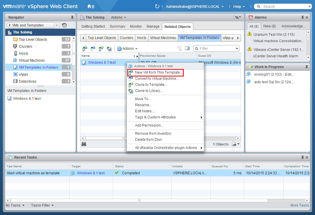Click warning icon for Uranium Test Win alarm

click(x=249, y=34)
